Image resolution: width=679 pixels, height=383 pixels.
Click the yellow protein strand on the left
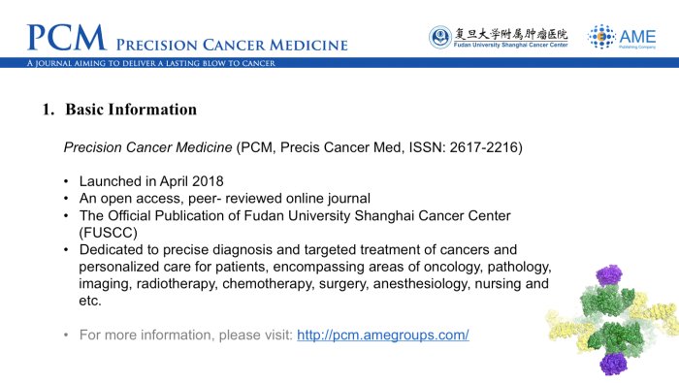tap(566, 330)
